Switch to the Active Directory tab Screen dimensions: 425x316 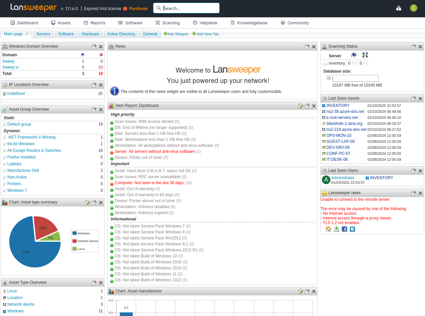click(121, 34)
